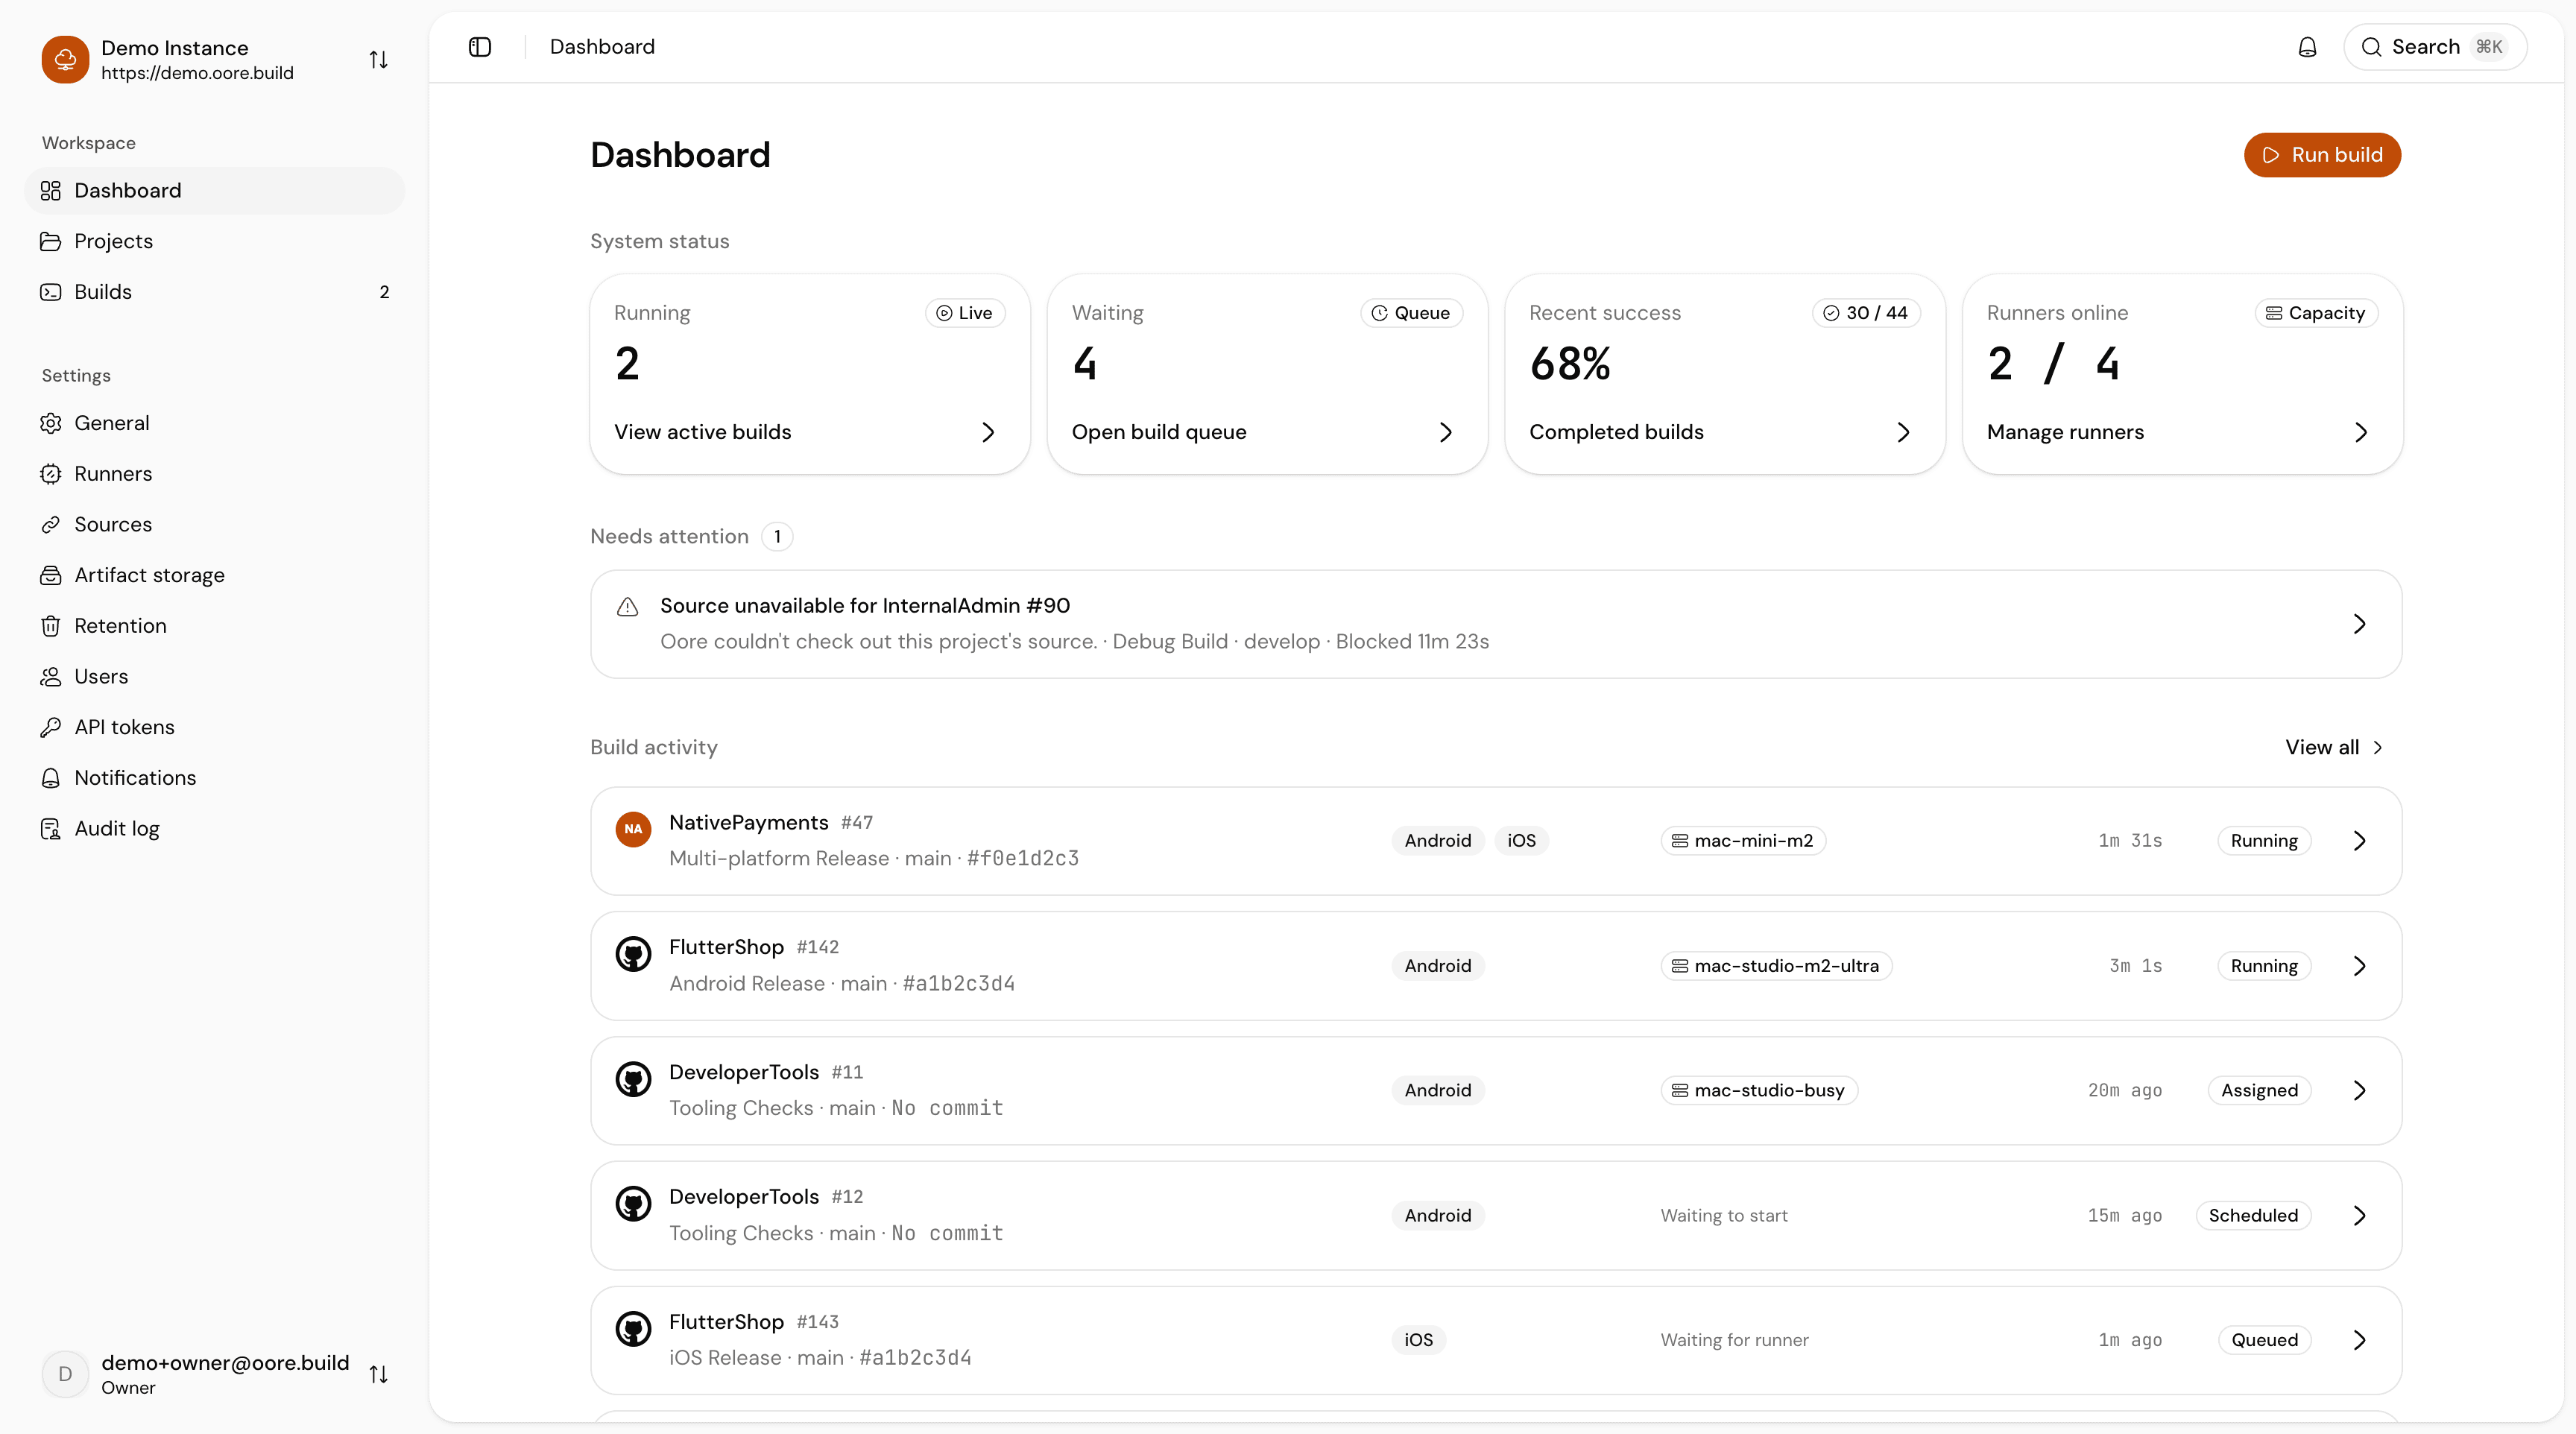Go to Dashboard in the sidebar
The image size is (2576, 1434).
(x=214, y=191)
